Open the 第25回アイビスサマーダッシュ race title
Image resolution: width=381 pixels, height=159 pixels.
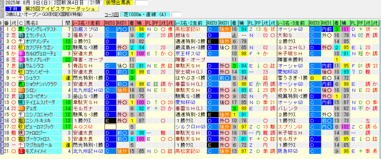(61, 9)
